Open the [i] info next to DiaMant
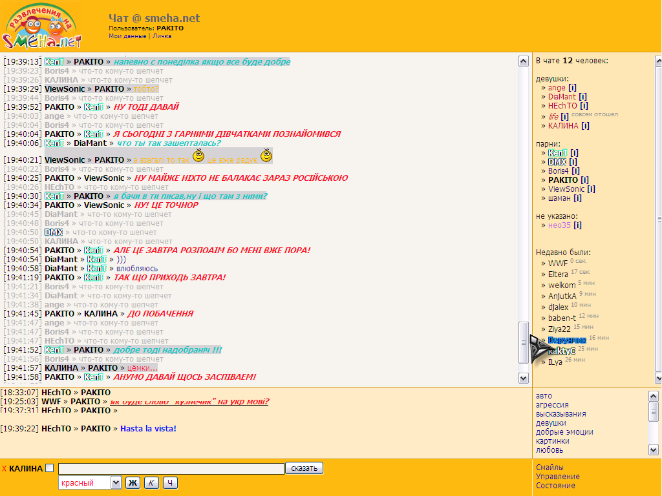662x496 pixels. point(583,97)
